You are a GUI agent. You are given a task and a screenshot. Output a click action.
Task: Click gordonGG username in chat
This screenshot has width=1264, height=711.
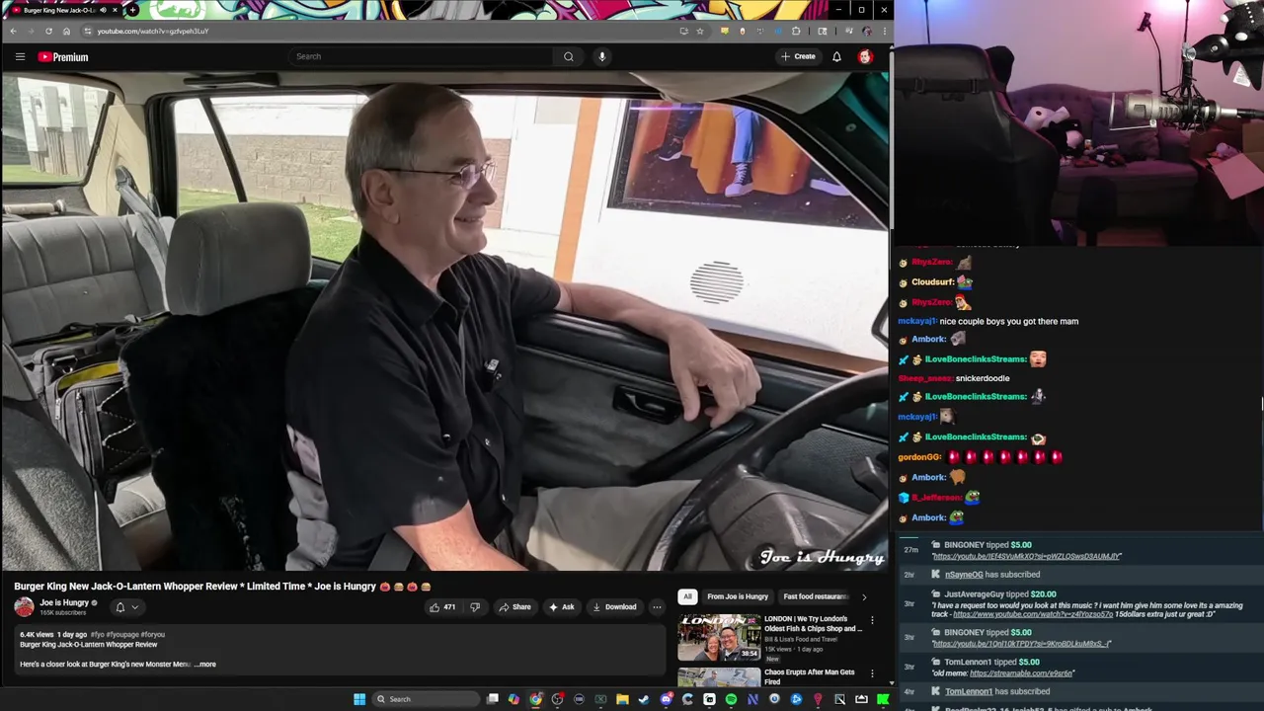coord(919,457)
